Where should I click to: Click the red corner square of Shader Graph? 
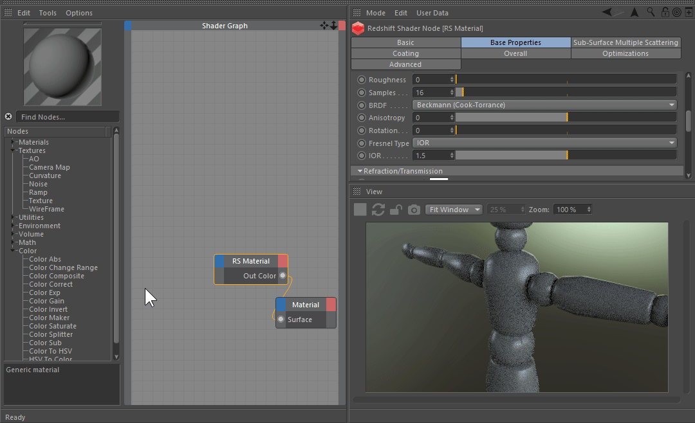(x=342, y=26)
